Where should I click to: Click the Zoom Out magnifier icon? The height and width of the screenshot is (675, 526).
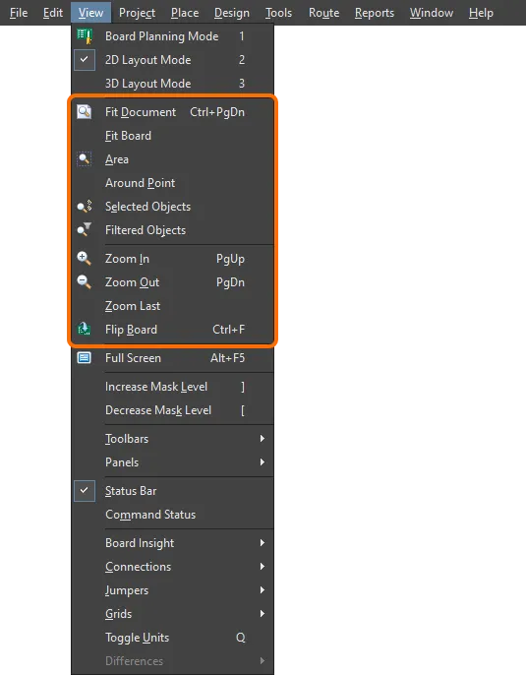point(85,282)
